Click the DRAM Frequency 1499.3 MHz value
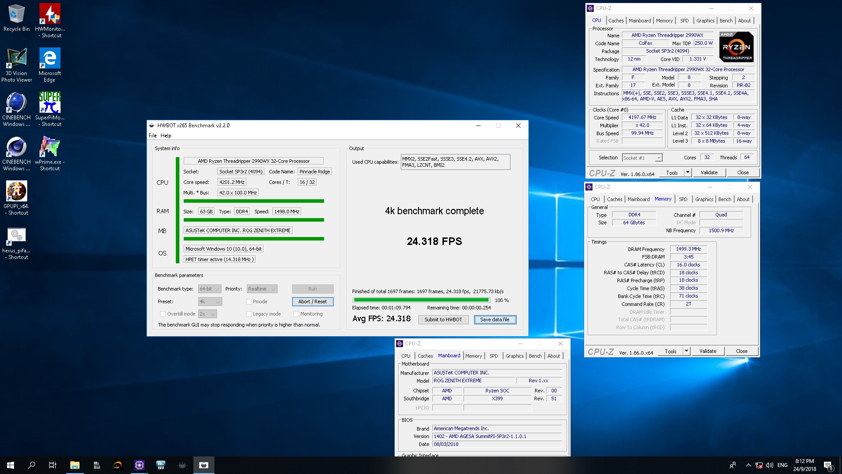Screen dimensions: 842x474 click(x=689, y=249)
